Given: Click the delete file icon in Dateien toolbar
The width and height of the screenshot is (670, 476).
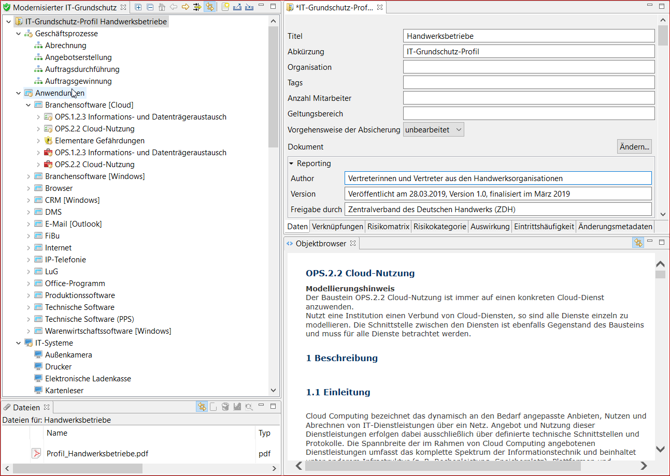Looking at the screenshot, I should pyautogui.click(x=225, y=407).
